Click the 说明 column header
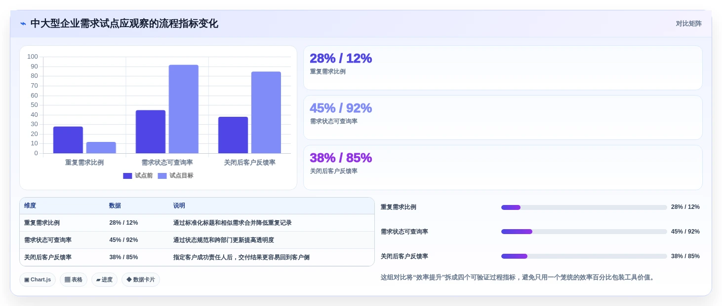The height and width of the screenshot is (306, 722). pyautogui.click(x=179, y=205)
